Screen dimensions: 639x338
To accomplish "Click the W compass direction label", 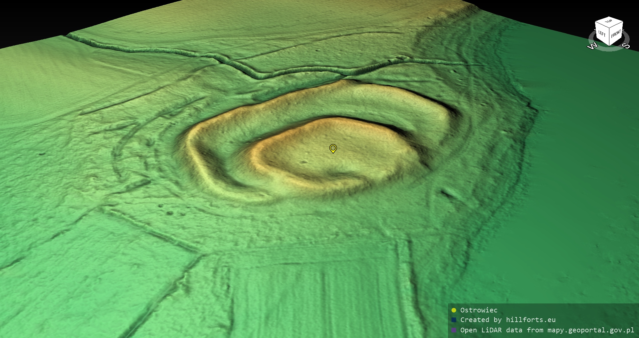I will coord(592,46).
